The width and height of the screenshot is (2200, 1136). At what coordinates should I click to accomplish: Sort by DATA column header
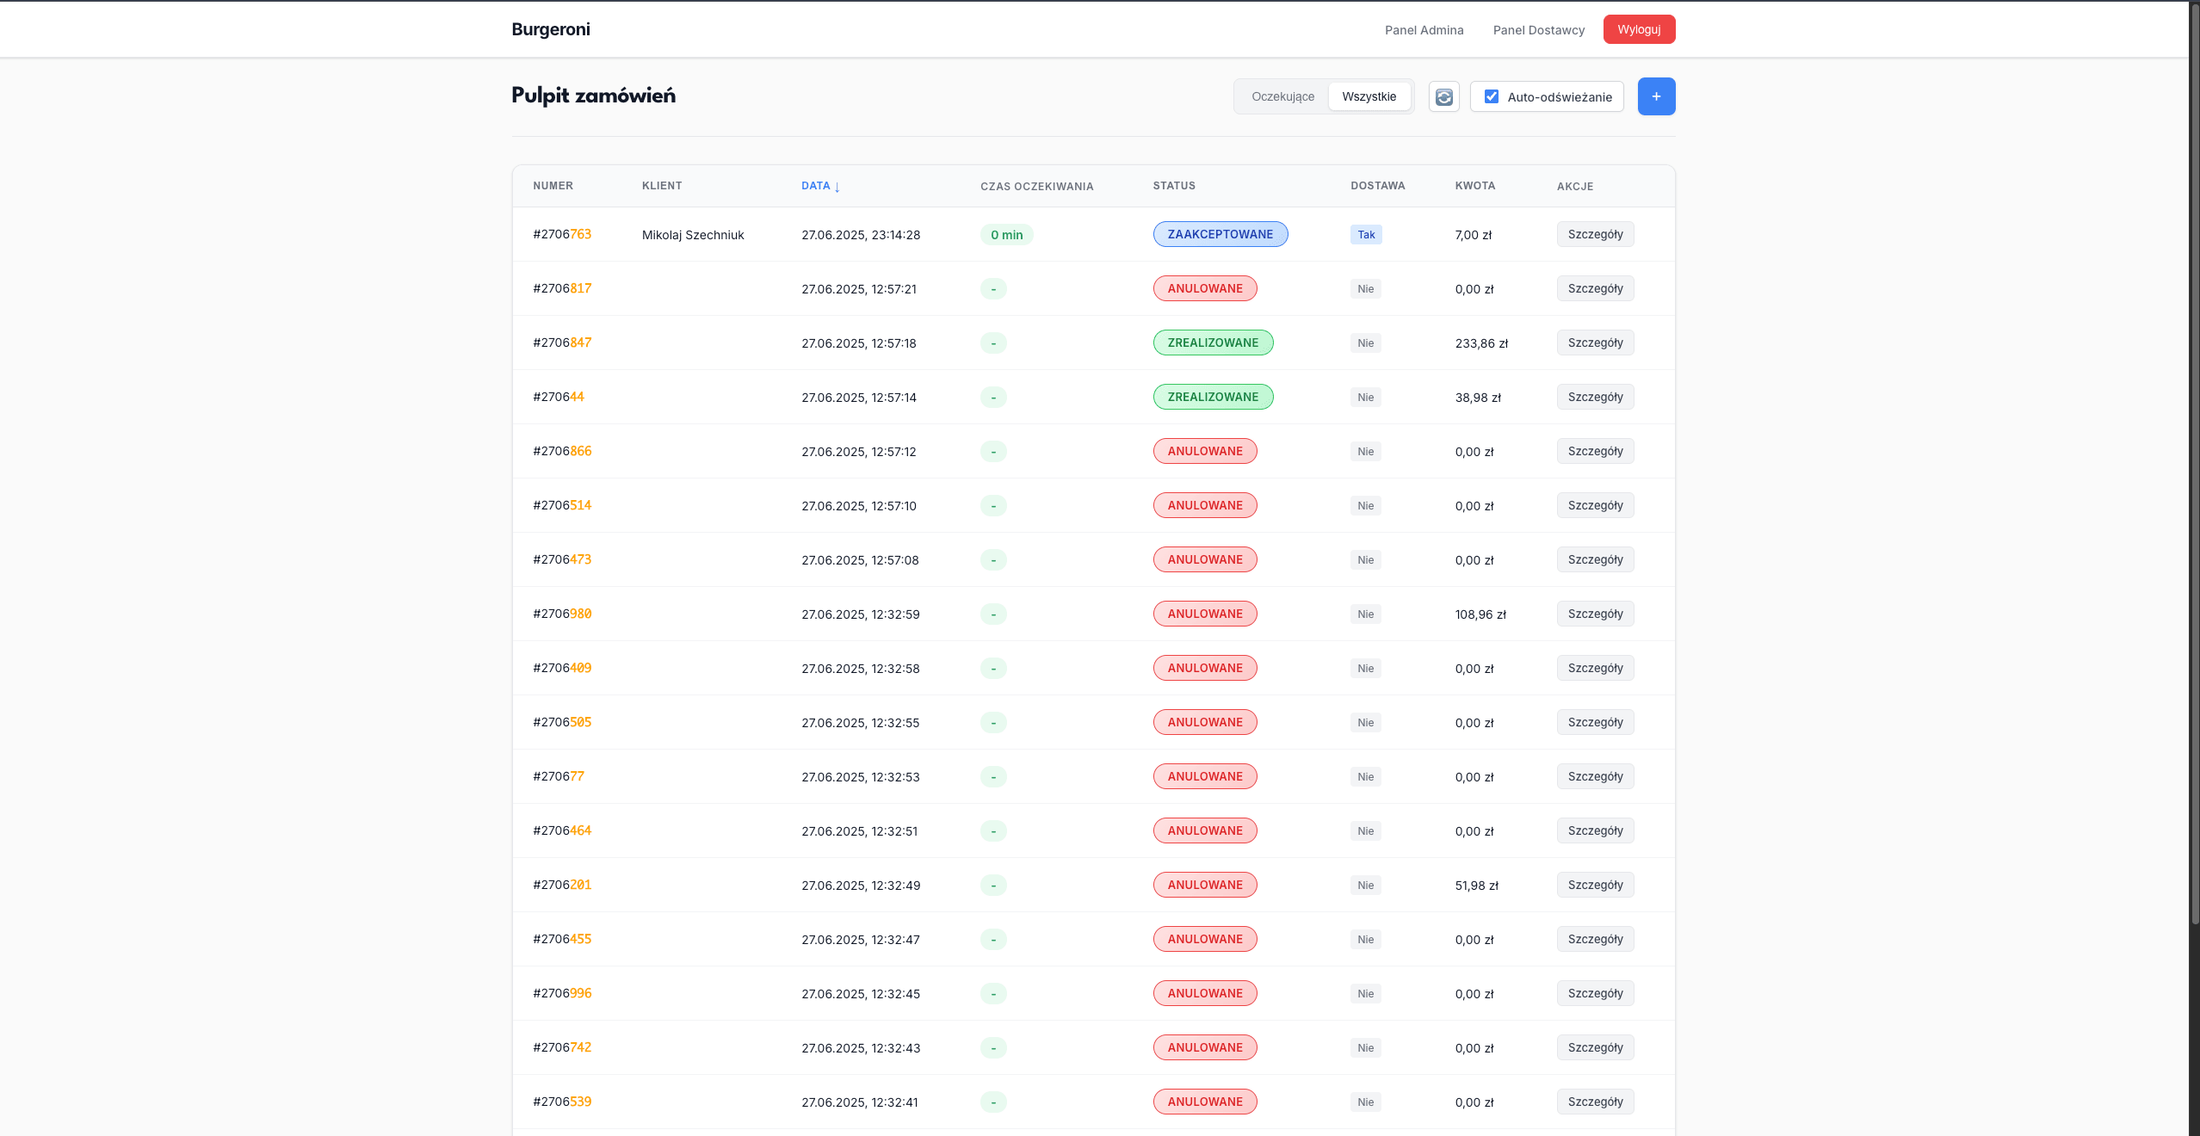point(820,186)
